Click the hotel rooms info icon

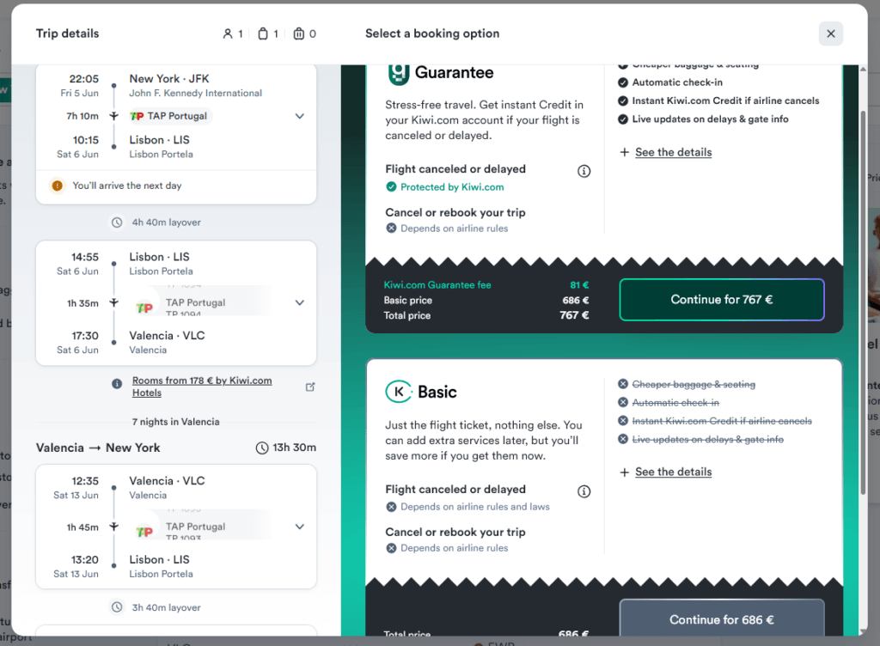point(117,384)
